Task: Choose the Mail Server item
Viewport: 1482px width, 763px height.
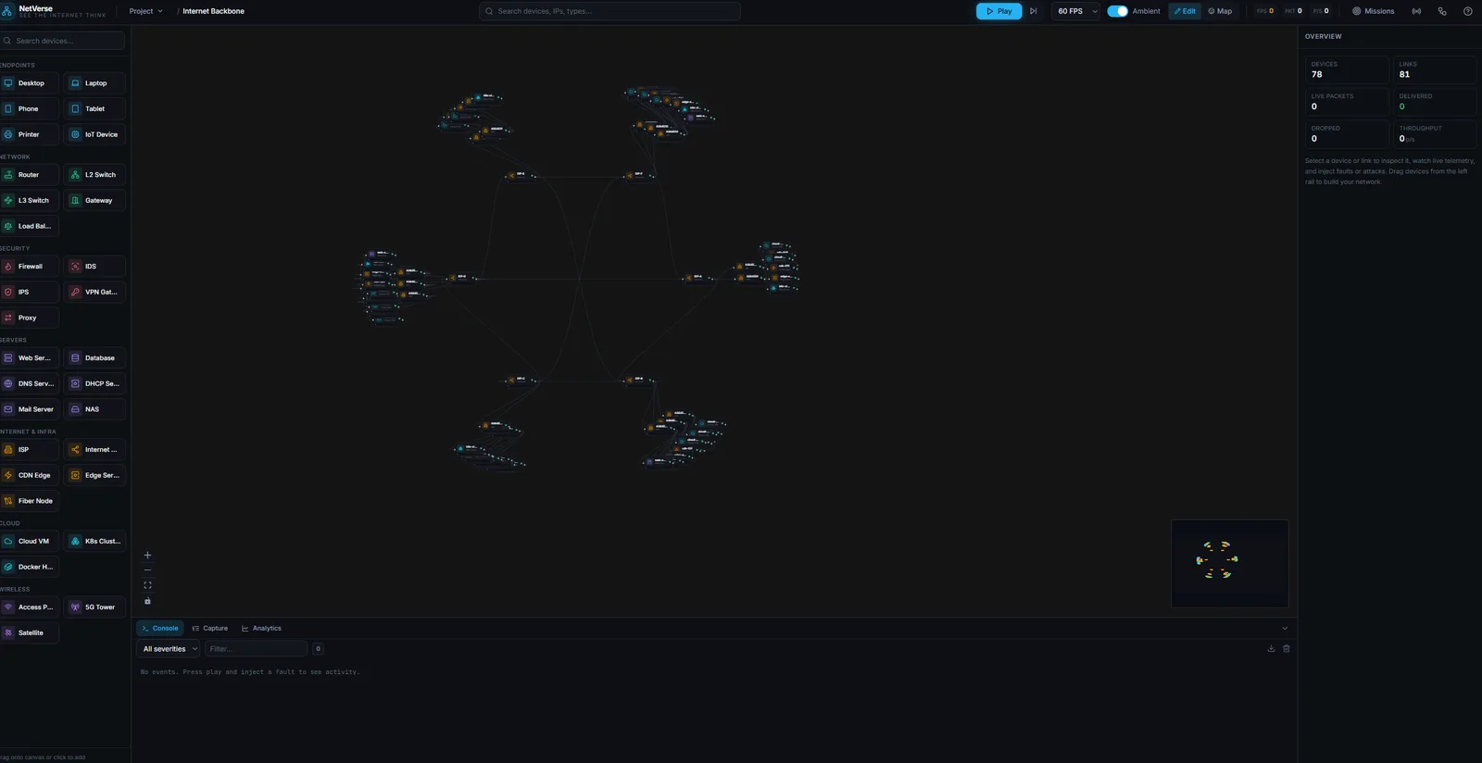Action: coord(29,409)
